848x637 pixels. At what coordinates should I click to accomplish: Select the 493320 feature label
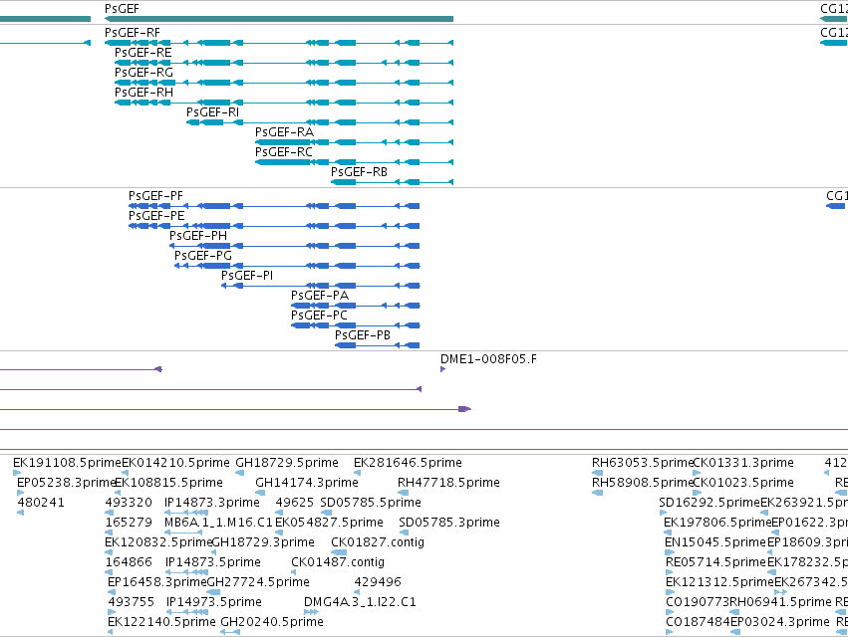point(129,503)
